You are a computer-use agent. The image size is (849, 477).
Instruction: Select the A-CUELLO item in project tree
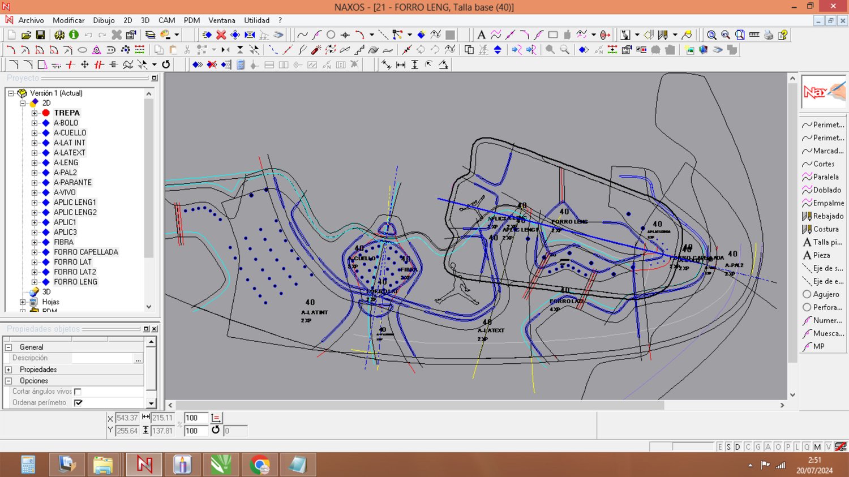click(x=70, y=133)
